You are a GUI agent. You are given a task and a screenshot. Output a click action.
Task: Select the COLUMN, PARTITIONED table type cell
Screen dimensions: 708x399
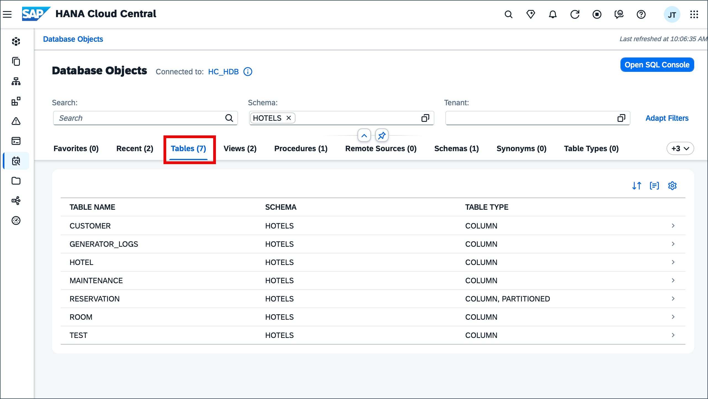508,299
